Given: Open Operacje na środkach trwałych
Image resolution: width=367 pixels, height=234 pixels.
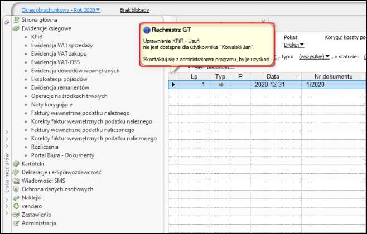Looking at the screenshot, I should (x=69, y=96).
